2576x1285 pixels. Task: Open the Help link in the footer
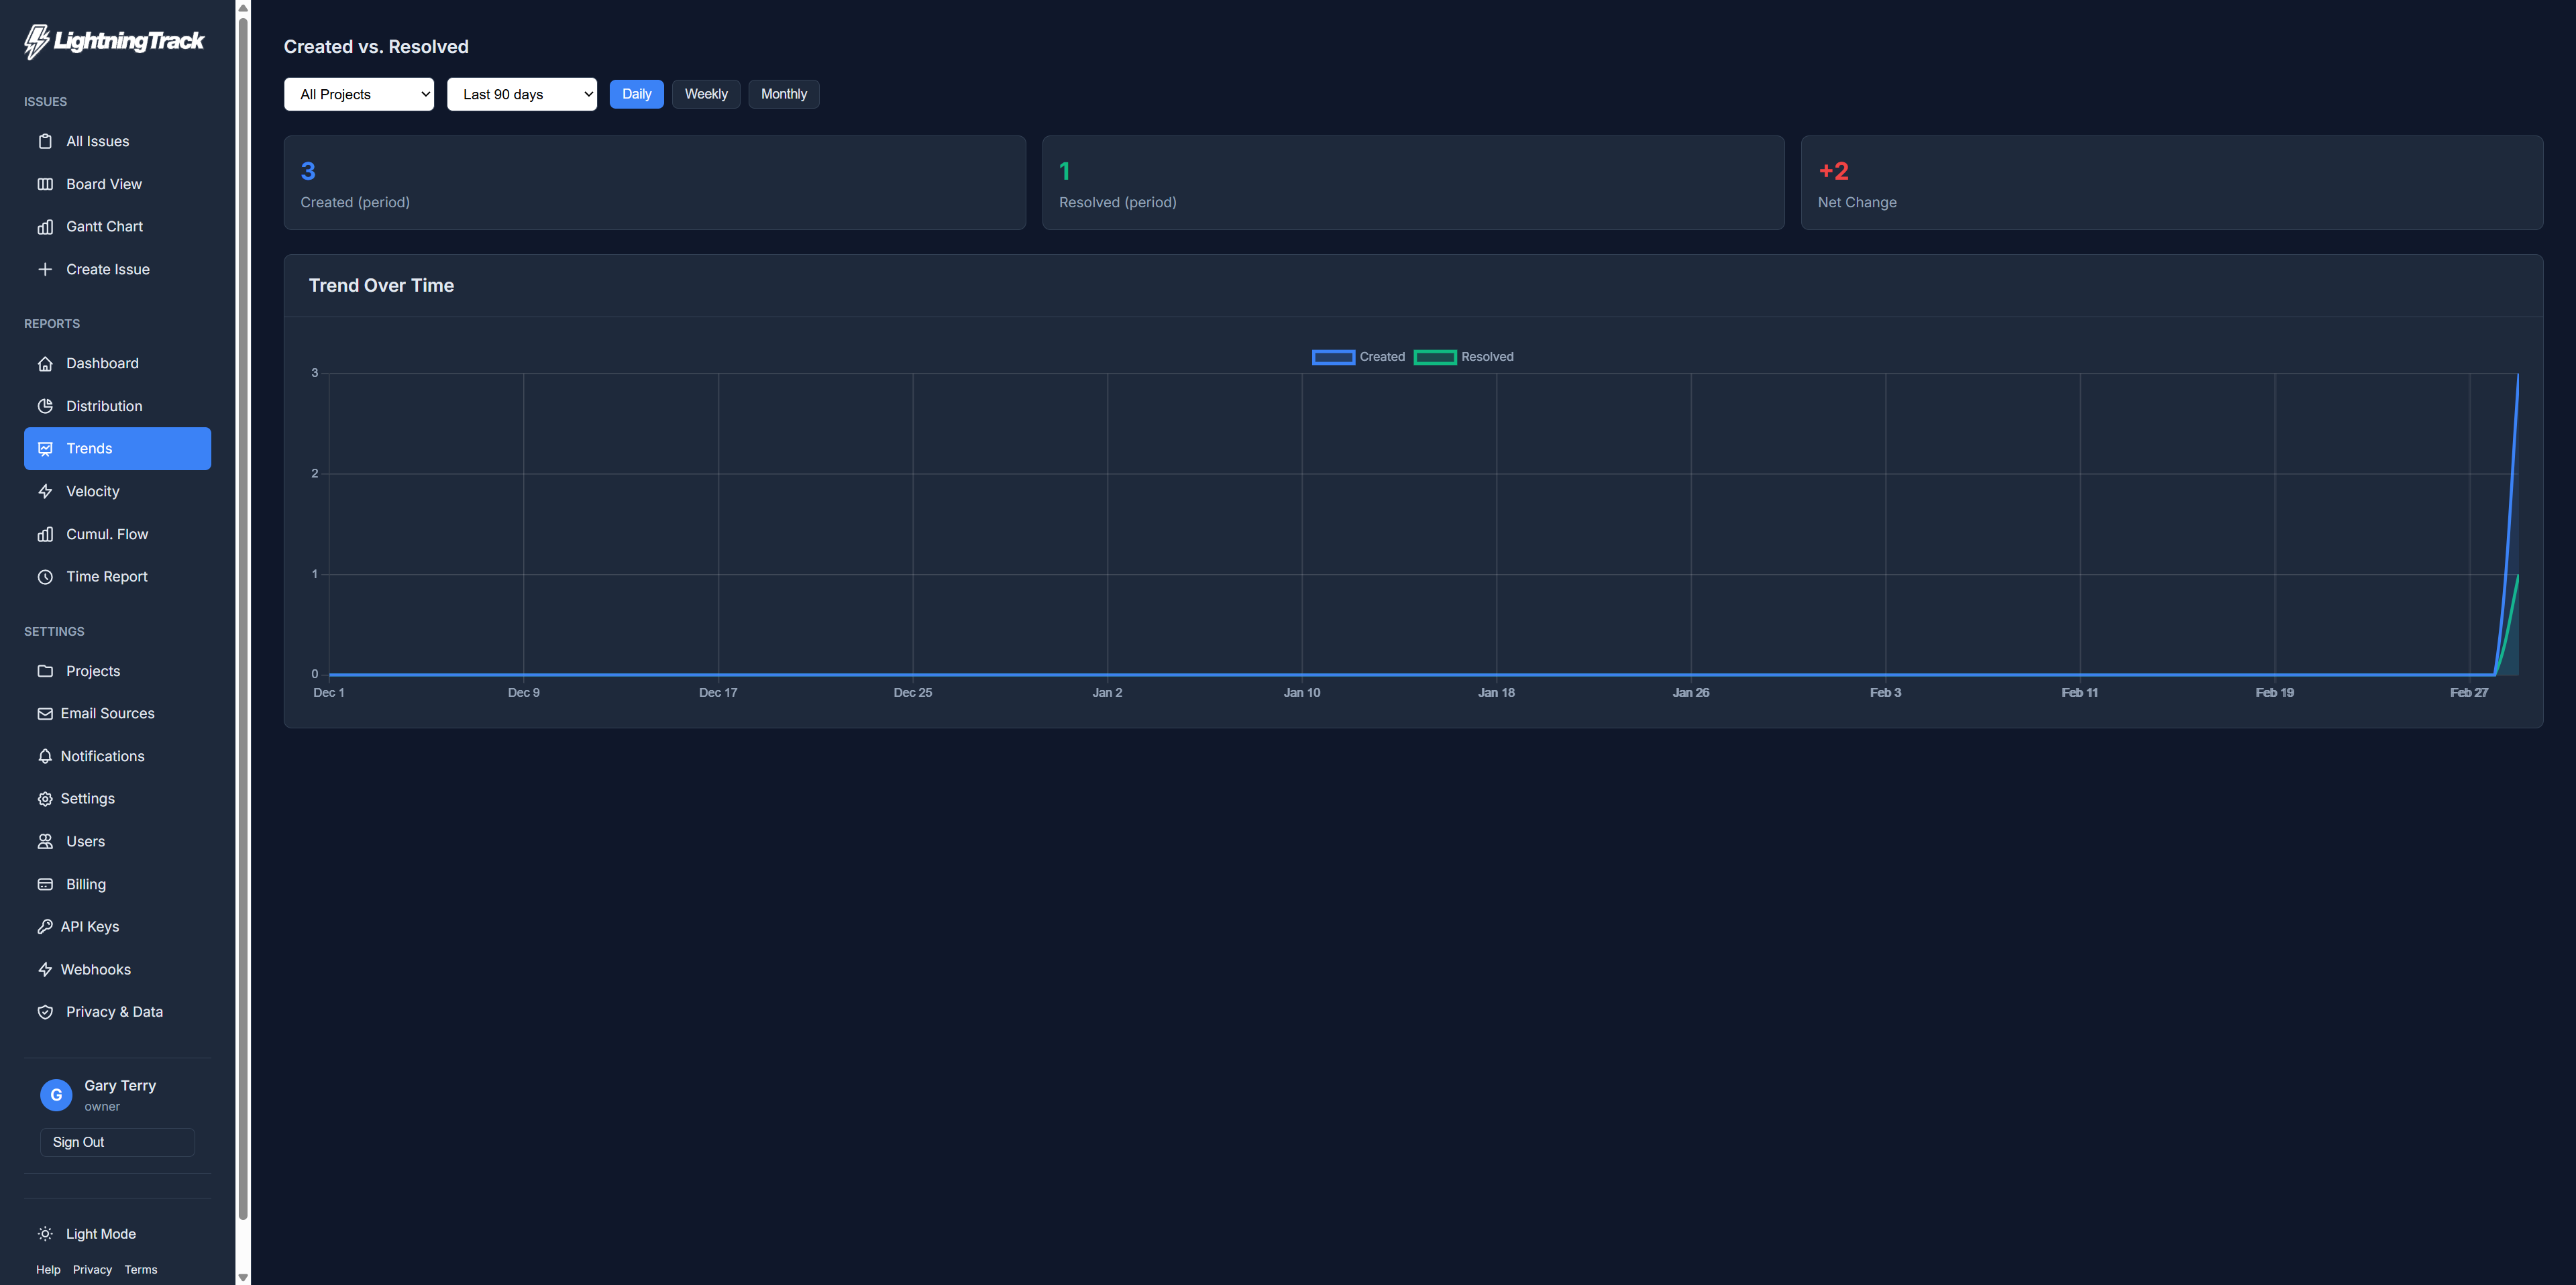tap(48, 1269)
